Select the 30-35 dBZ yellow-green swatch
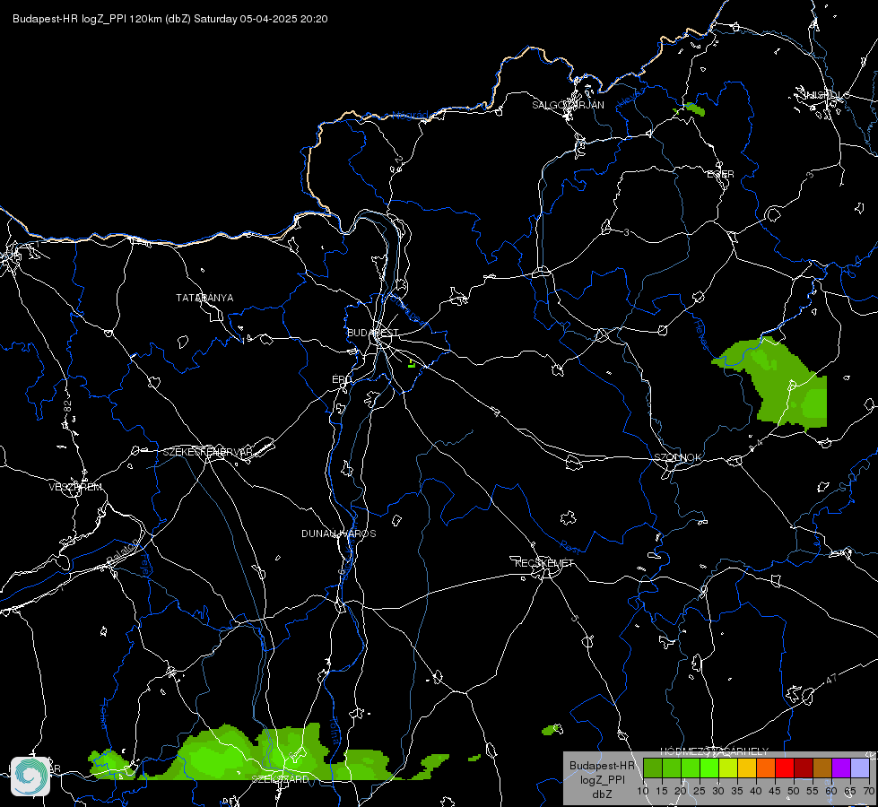The width and height of the screenshot is (878, 807). (728, 768)
